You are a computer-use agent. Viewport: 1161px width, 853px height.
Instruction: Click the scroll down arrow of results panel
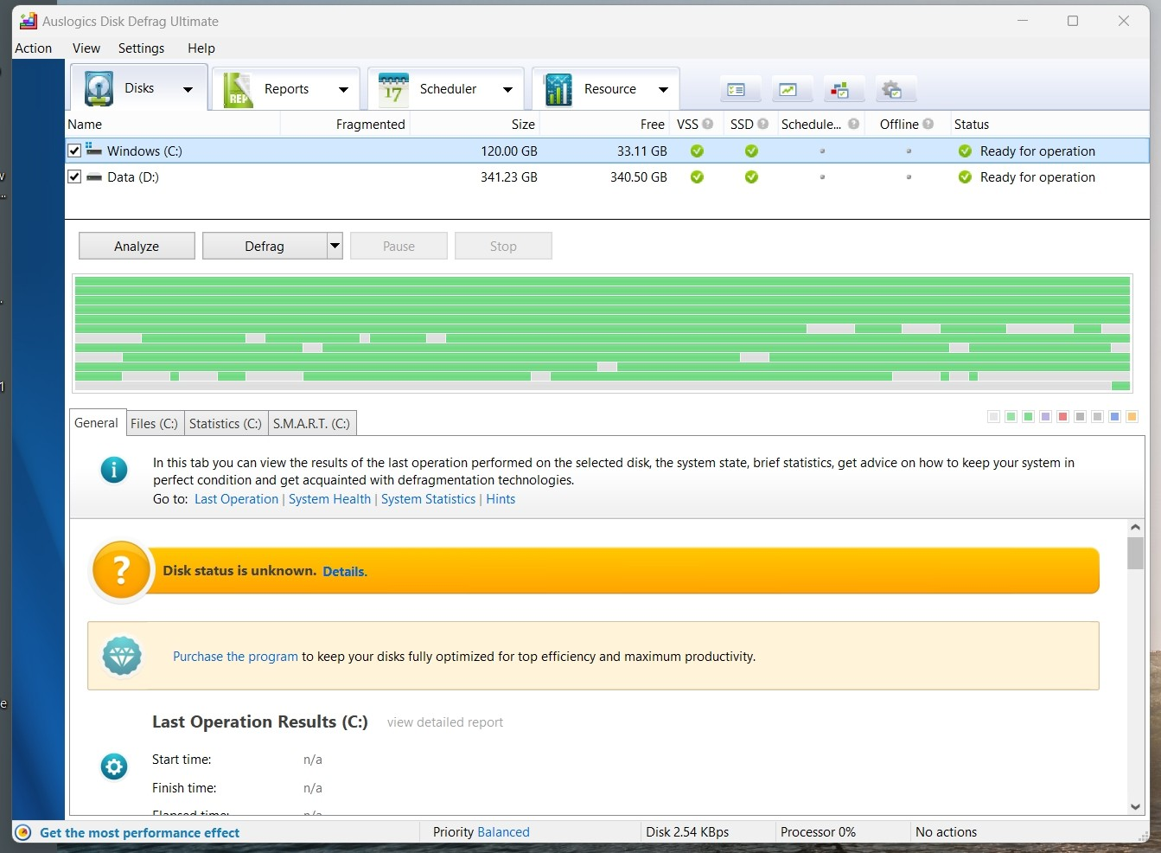(x=1135, y=806)
